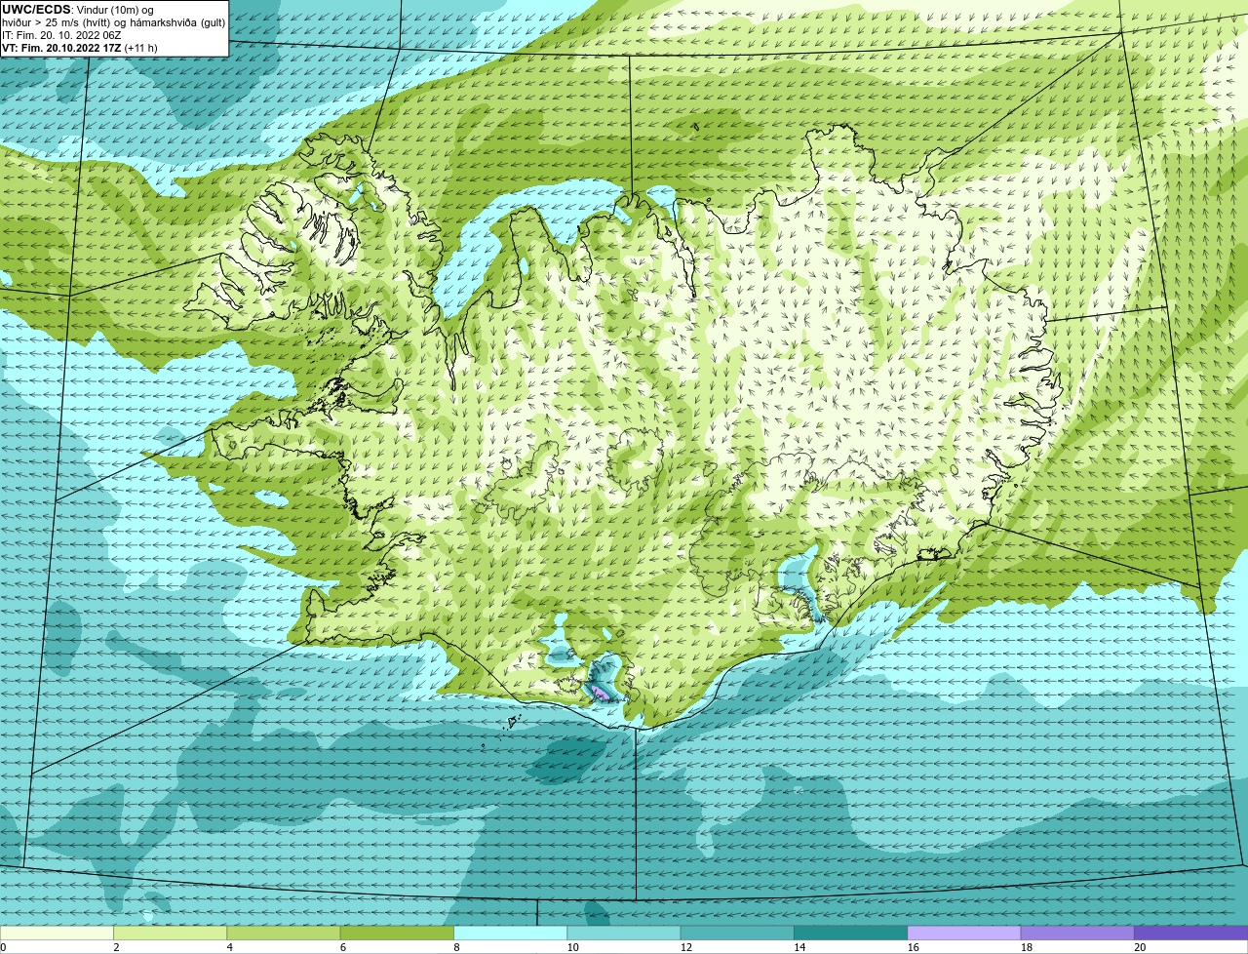
Task: Click the title line 'UWC/ECDS: Vindur (10m) og'
Action: [x=78, y=10]
